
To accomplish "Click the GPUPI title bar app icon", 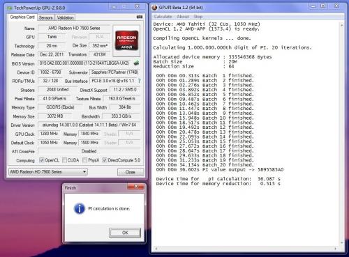I will coord(154,8).
